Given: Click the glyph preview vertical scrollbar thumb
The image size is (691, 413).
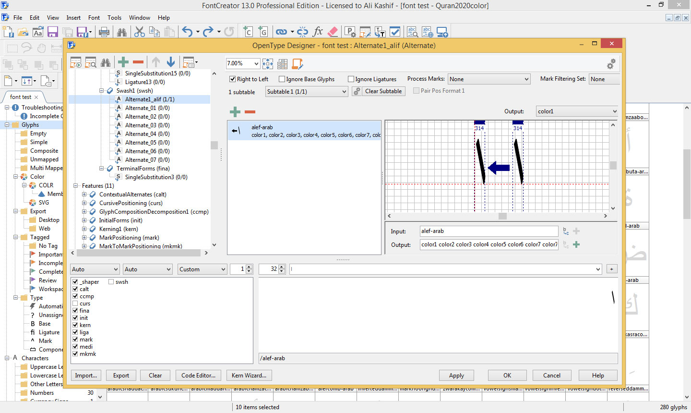Looking at the screenshot, I should [613, 165].
